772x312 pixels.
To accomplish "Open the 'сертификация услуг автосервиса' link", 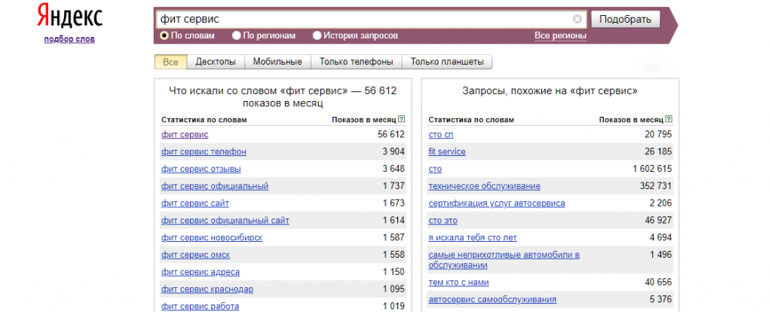I will 497,203.
